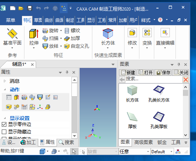Open the Default combo box
Viewport: 196px width, 161px height.
(162, 152)
